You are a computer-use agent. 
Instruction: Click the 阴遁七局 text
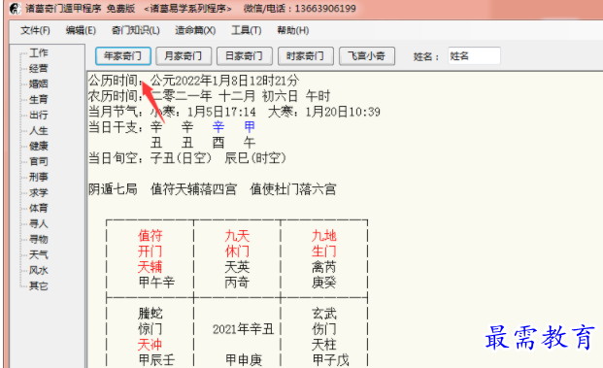pos(113,189)
